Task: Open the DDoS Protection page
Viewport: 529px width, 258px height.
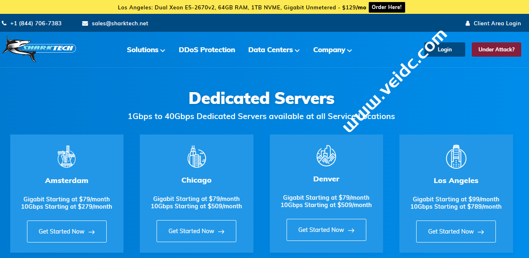Action: (207, 50)
